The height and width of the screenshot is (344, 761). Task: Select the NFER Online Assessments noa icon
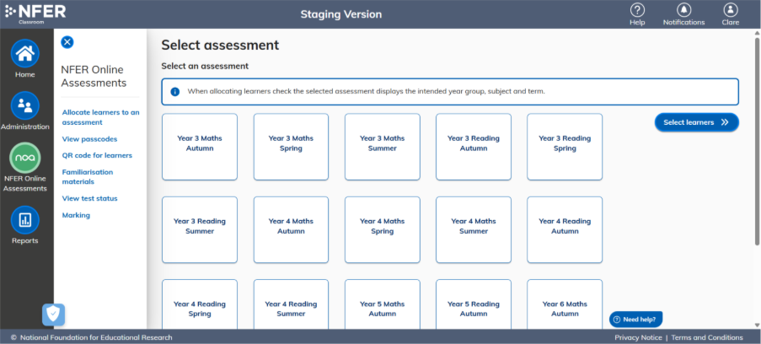(24, 158)
